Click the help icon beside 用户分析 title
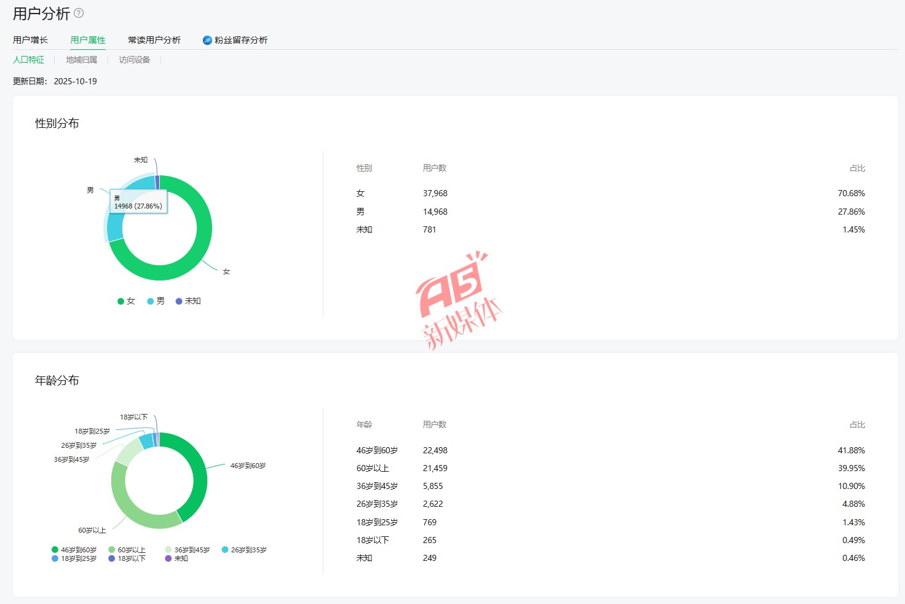The image size is (905, 604). pos(79,13)
